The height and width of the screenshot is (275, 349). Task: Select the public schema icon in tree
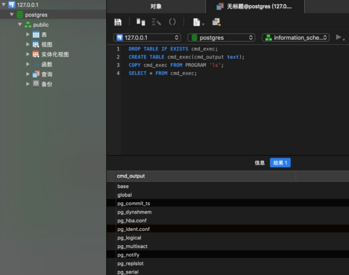pyautogui.click(x=28, y=25)
